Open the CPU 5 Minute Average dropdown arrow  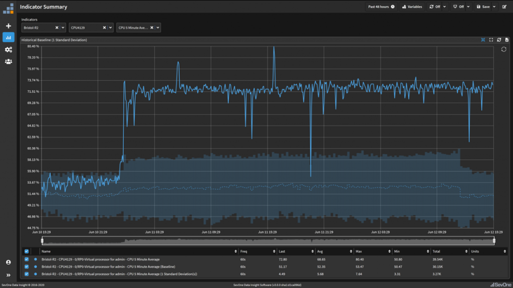point(158,28)
